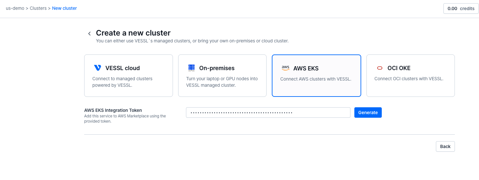Choose the On-premises cluster option card
Image resolution: width=479 pixels, height=180 pixels.
[x=222, y=76]
